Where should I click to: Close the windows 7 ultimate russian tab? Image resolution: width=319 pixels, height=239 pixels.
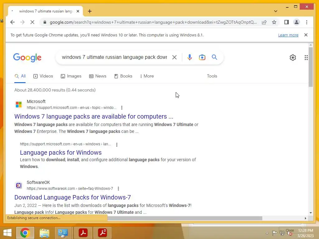point(78,11)
